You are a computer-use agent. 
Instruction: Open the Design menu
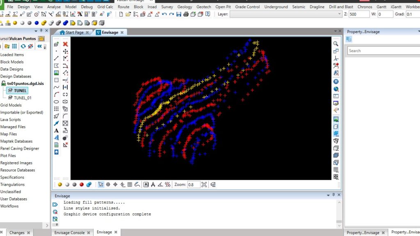[23, 7]
